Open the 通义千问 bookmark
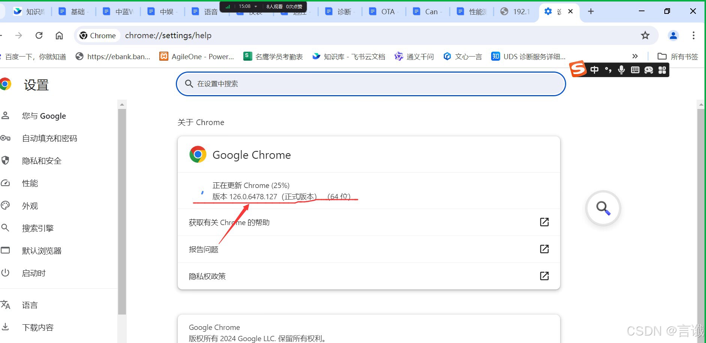Image resolution: width=706 pixels, height=343 pixels. point(414,57)
